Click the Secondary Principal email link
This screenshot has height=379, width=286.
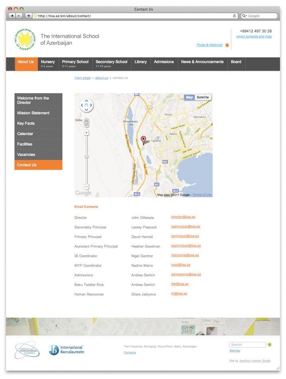pos(185,227)
